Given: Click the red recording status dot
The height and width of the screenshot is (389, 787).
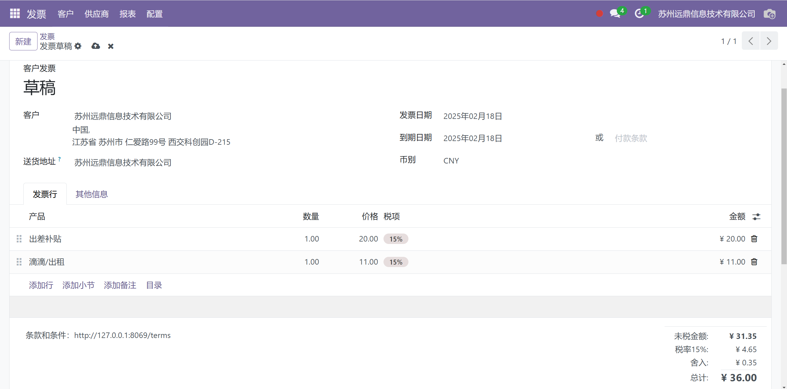Looking at the screenshot, I should (599, 14).
